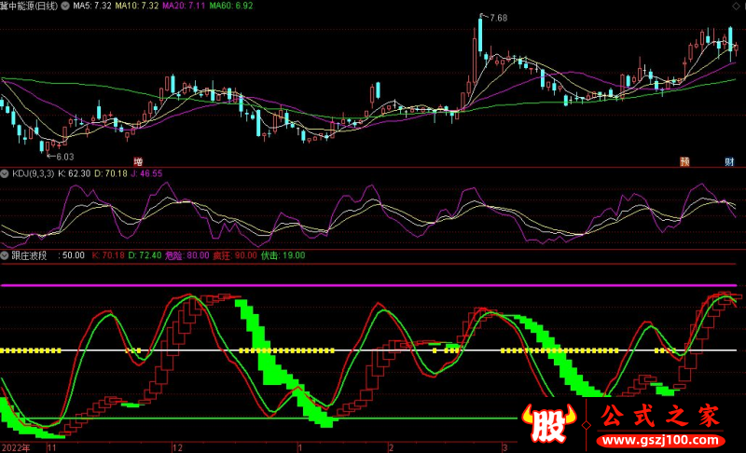
Task: Expand the 跟庄波段 indicator circle icon
Action: point(5,254)
